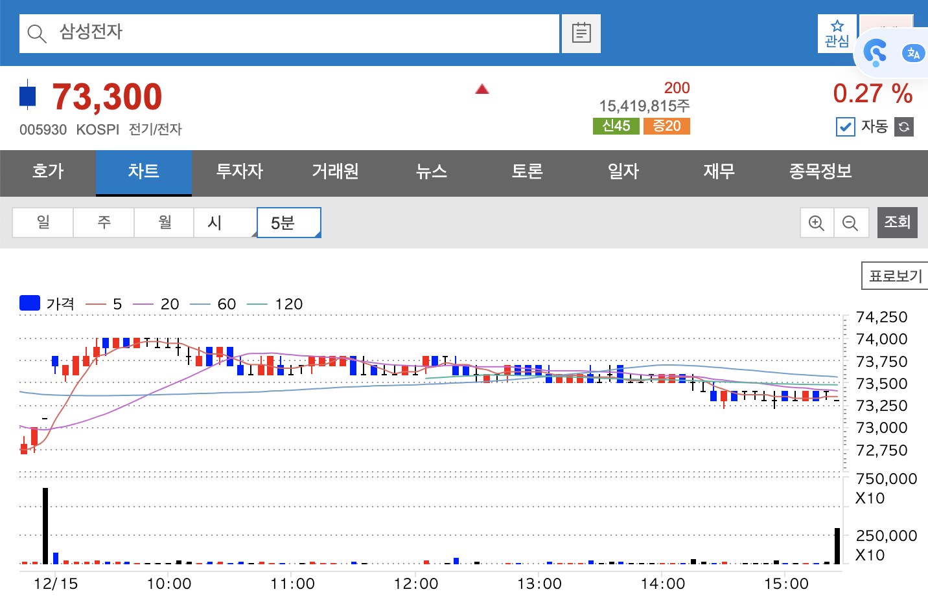Click the red 5 moving-average legend line
This screenshot has height=607, width=928.
coord(95,304)
